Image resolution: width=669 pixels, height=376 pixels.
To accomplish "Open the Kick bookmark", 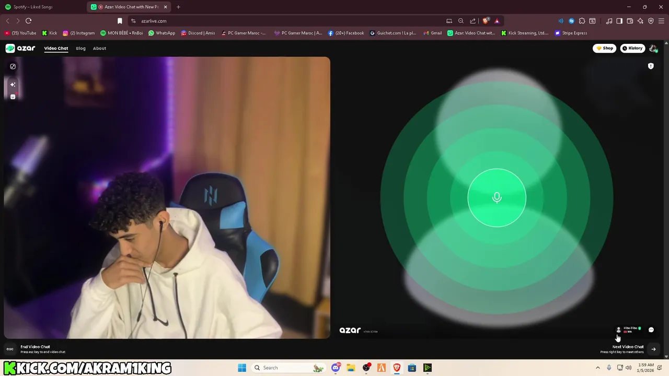I will click(50, 33).
